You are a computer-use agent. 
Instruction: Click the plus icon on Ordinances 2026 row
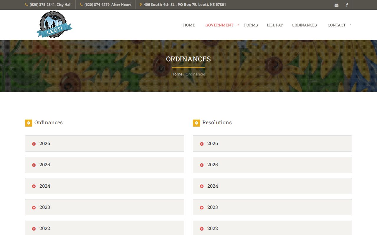[x=34, y=144]
